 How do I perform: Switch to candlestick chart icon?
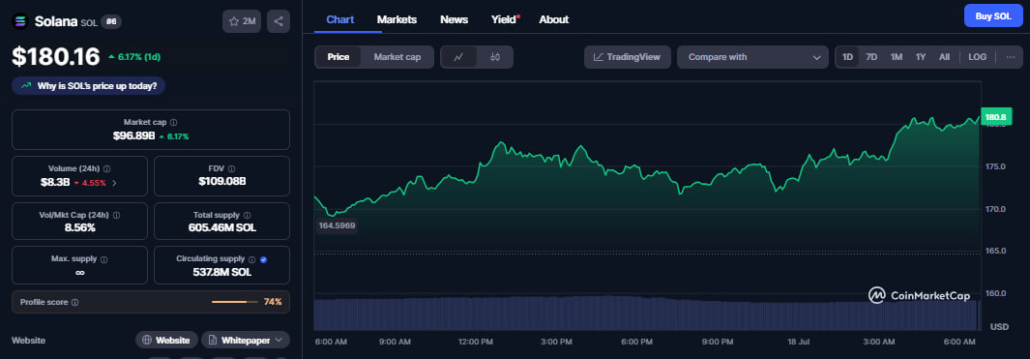[x=495, y=57]
